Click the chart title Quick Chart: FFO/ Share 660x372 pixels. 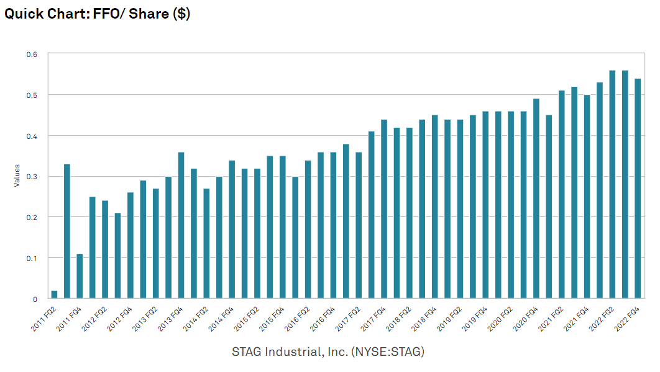click(x=99, y=13)
